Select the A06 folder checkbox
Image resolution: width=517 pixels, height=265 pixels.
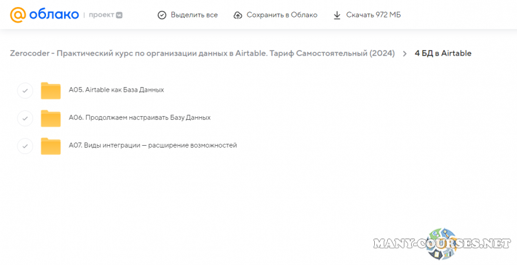coord(25,118)
